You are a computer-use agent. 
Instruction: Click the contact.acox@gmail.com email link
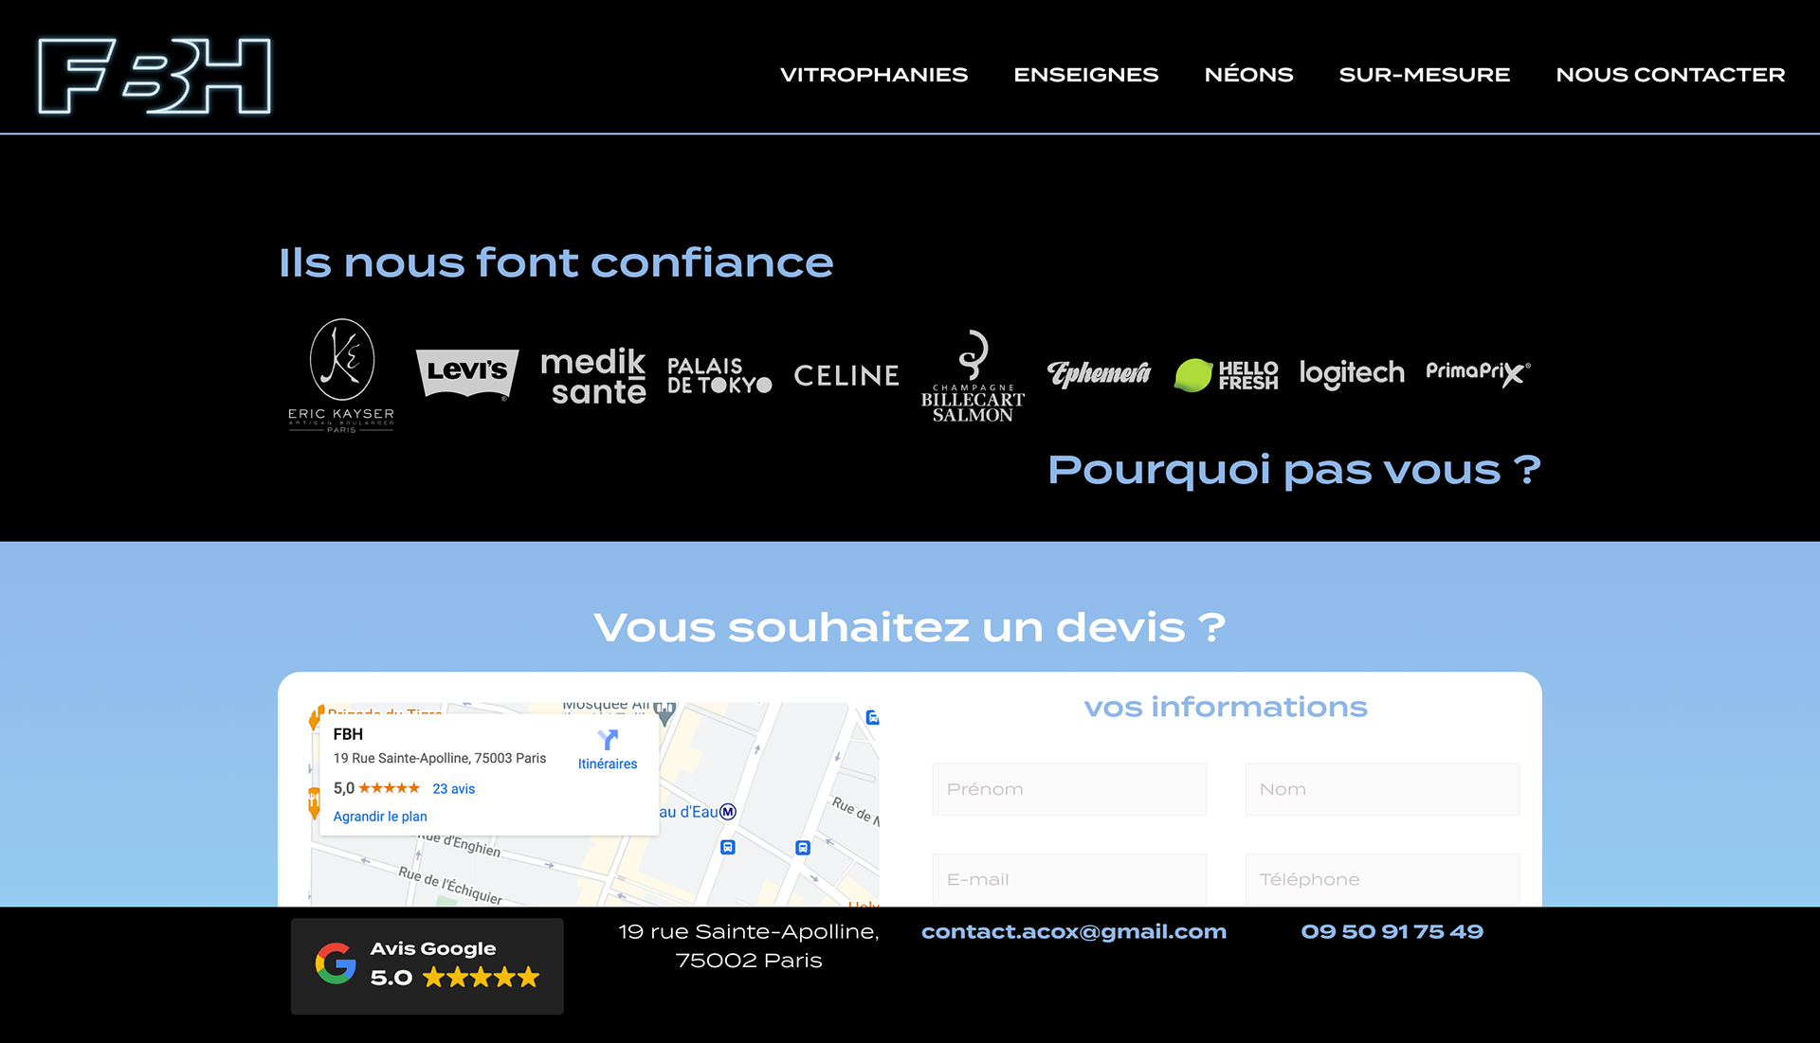(x=1074, y=932)
